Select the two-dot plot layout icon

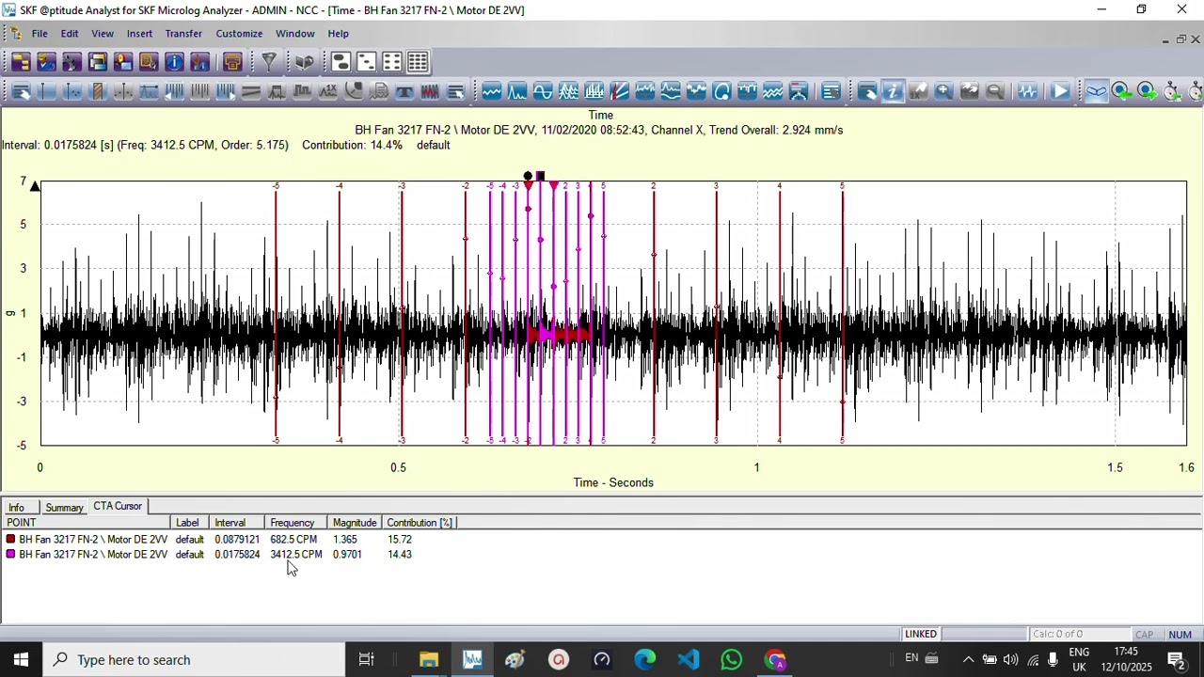pos(341,62)
